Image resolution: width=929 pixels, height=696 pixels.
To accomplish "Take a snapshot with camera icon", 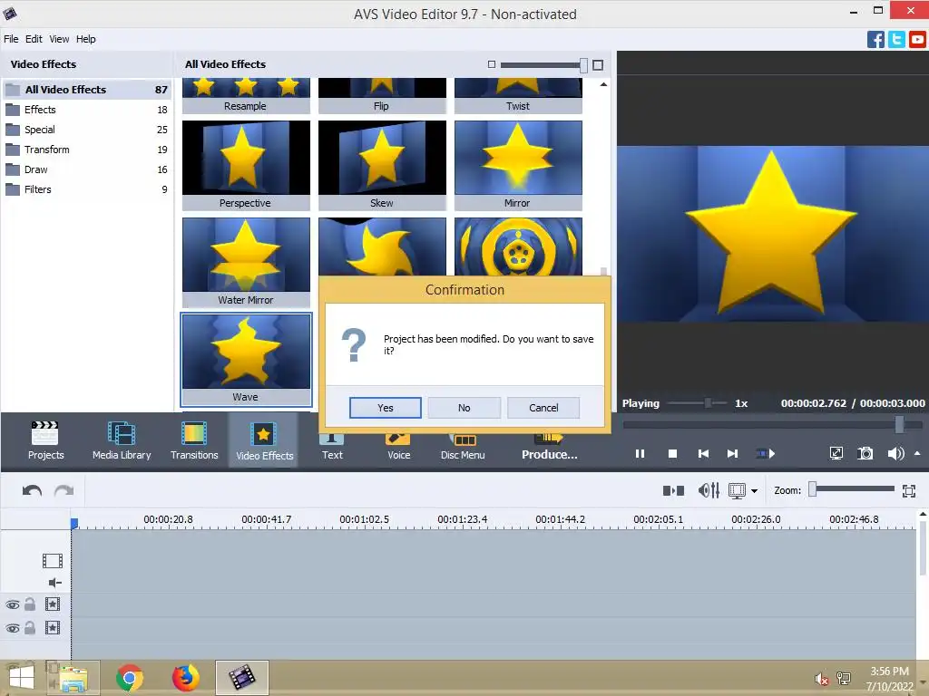I will pos(865,453).
